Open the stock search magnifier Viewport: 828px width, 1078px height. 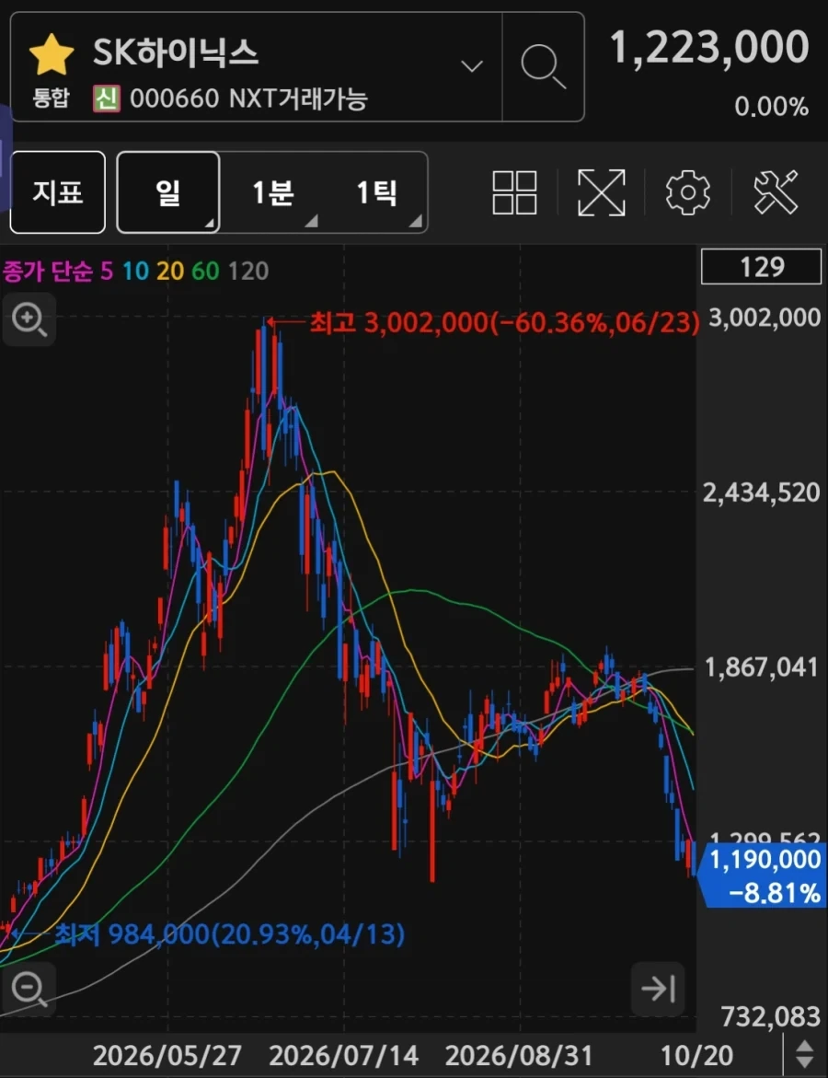click(543, 66)
